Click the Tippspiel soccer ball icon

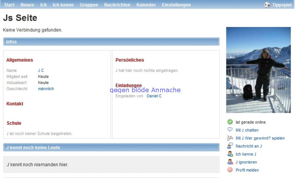(267, 5)
